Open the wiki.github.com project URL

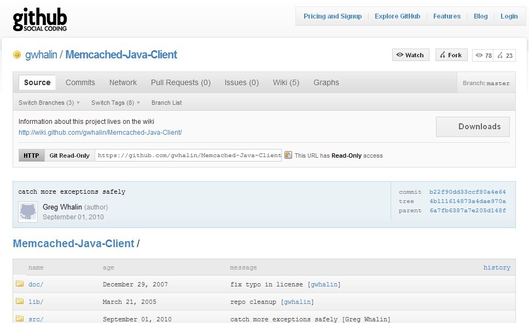100,133
